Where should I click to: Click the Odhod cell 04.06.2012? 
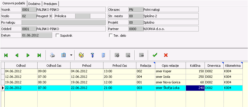21,71
